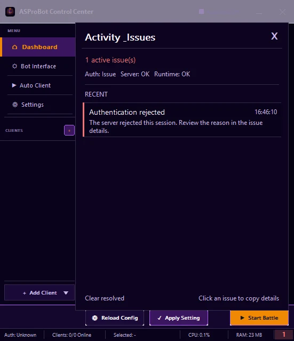Click the RAM: 23 MB status entry
This screenshot has width=294, height=341.
(x=249, y=335)
